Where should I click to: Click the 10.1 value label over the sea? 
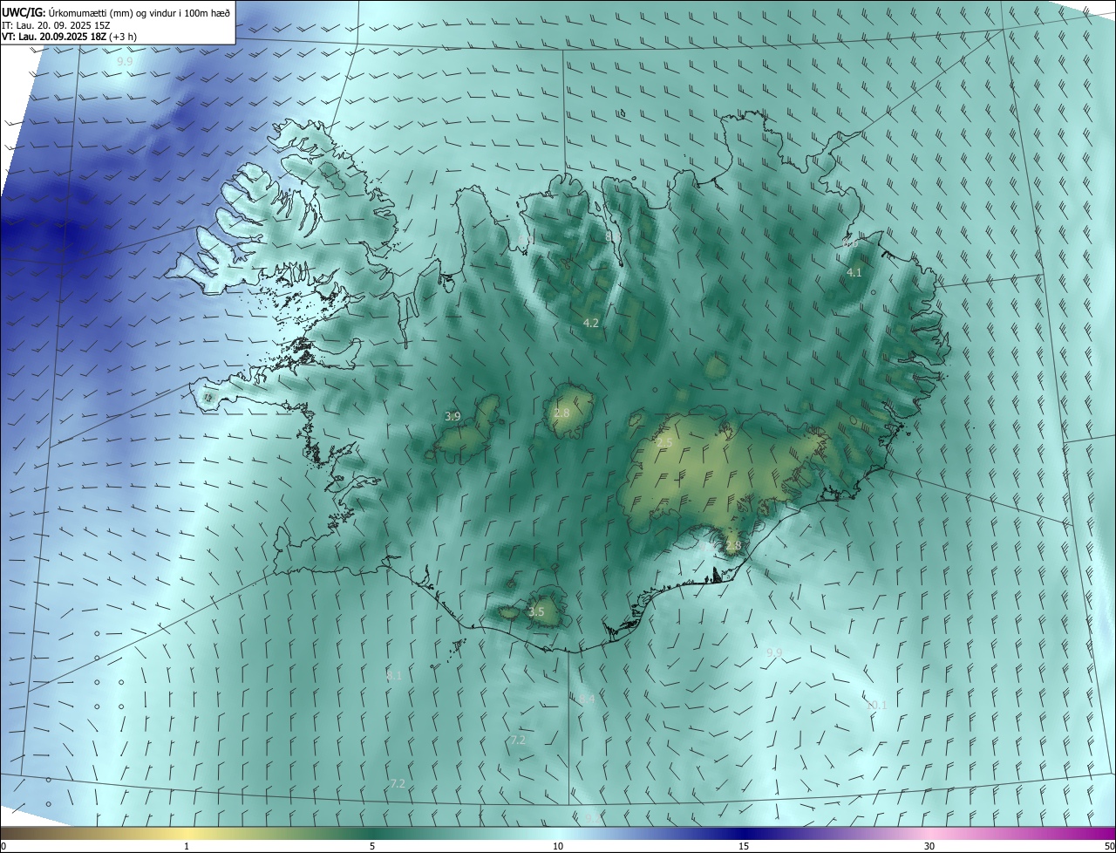(x=876, y=706)
